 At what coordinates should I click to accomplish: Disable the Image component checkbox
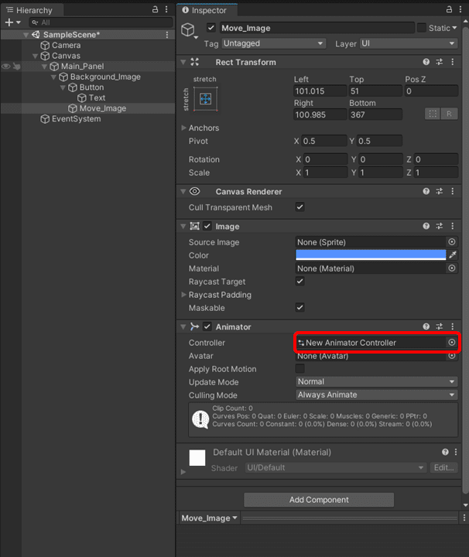click(207, 226)
